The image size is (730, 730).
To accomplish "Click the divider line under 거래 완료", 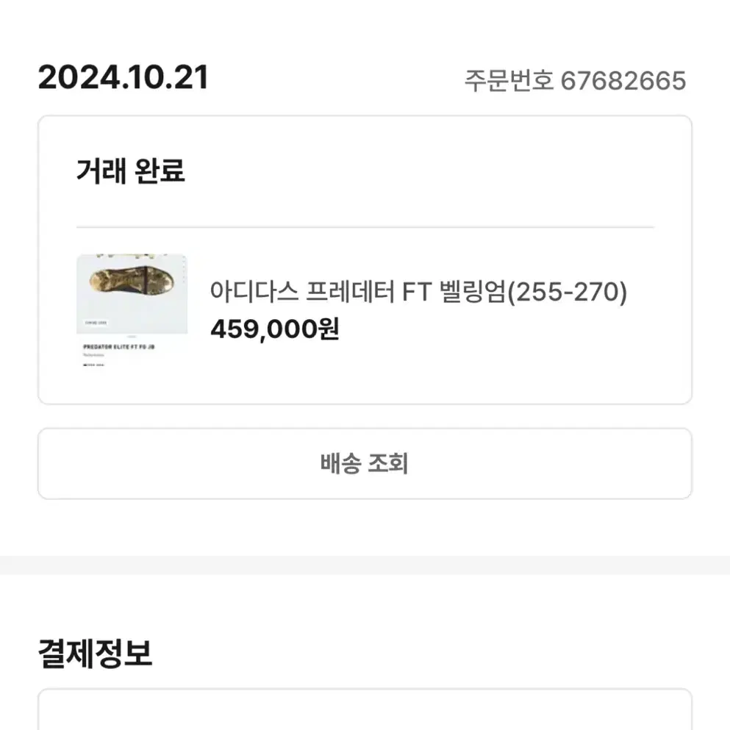I will click(x=365, y=228).
